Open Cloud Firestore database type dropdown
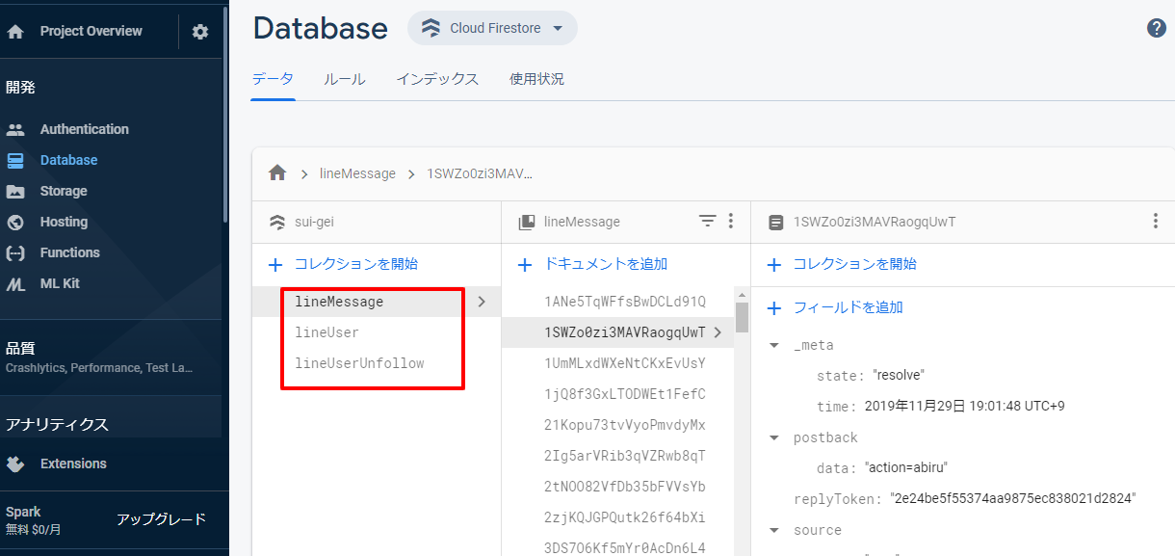1175x556 pixels. pyautogui.click(x=492, y=28)
